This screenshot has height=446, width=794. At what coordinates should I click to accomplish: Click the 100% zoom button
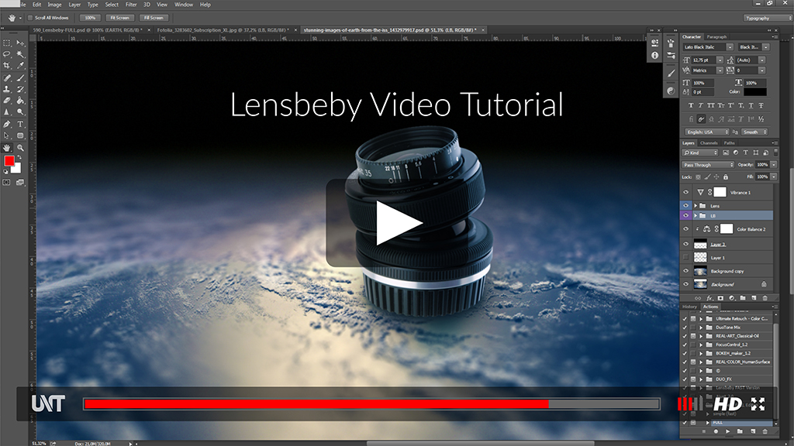pos(90,18)
